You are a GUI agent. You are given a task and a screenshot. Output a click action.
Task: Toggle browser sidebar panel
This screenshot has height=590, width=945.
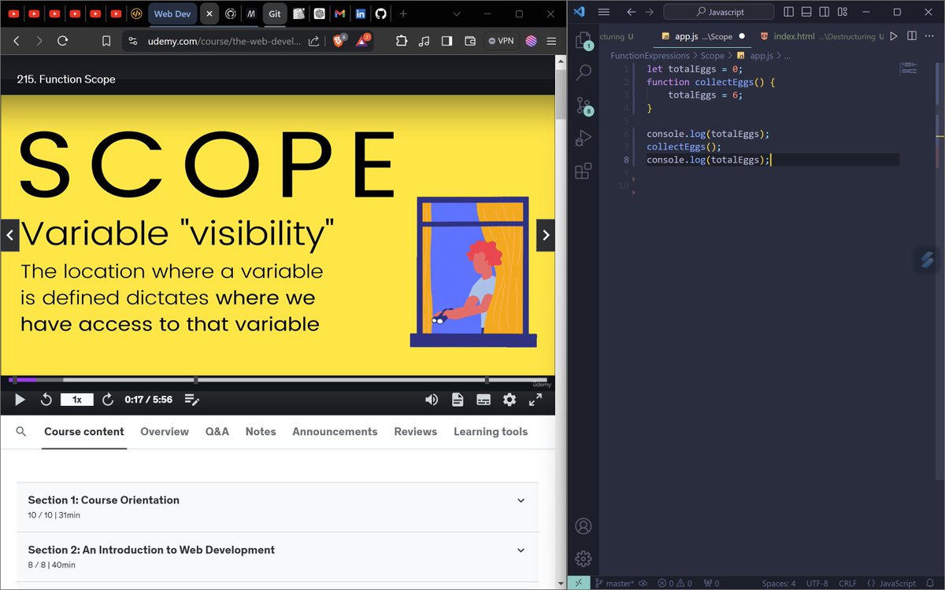click(x=447, y=41)
